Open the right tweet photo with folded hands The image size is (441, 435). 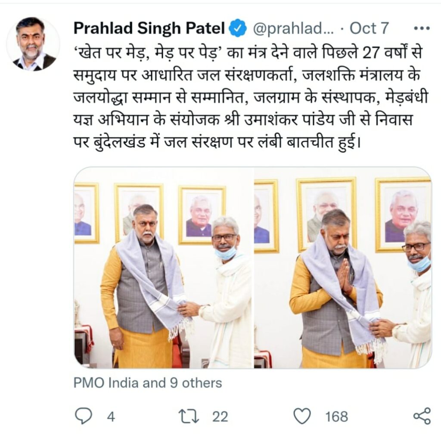click(x=342, y=267)
